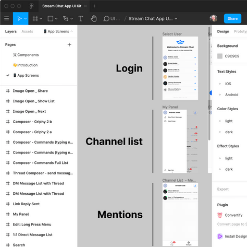Run the Convertify plugin
Image resolution: width=247 pixels, height=247 pixels.
click(233, 215)
